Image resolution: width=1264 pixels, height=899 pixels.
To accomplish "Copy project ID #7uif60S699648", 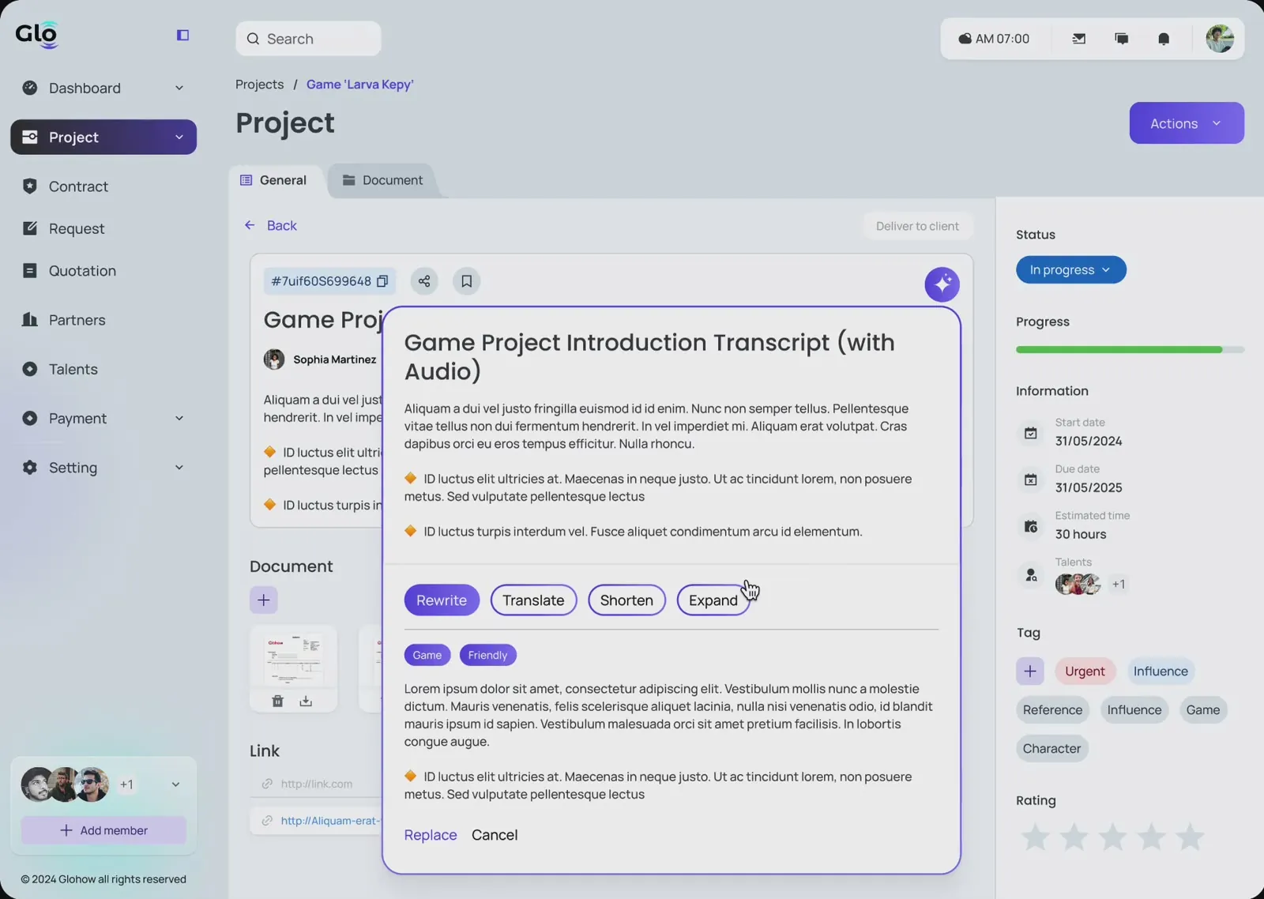I will pyautogui.click(x=382, y=281).
